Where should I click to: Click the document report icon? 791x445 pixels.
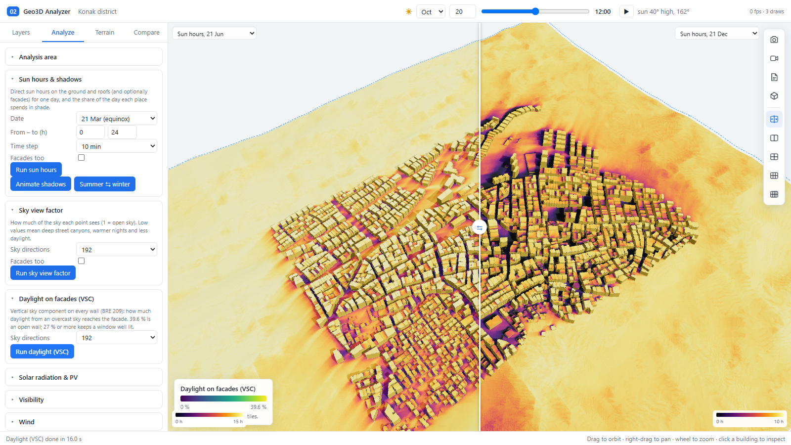click(x=774, y=77)
